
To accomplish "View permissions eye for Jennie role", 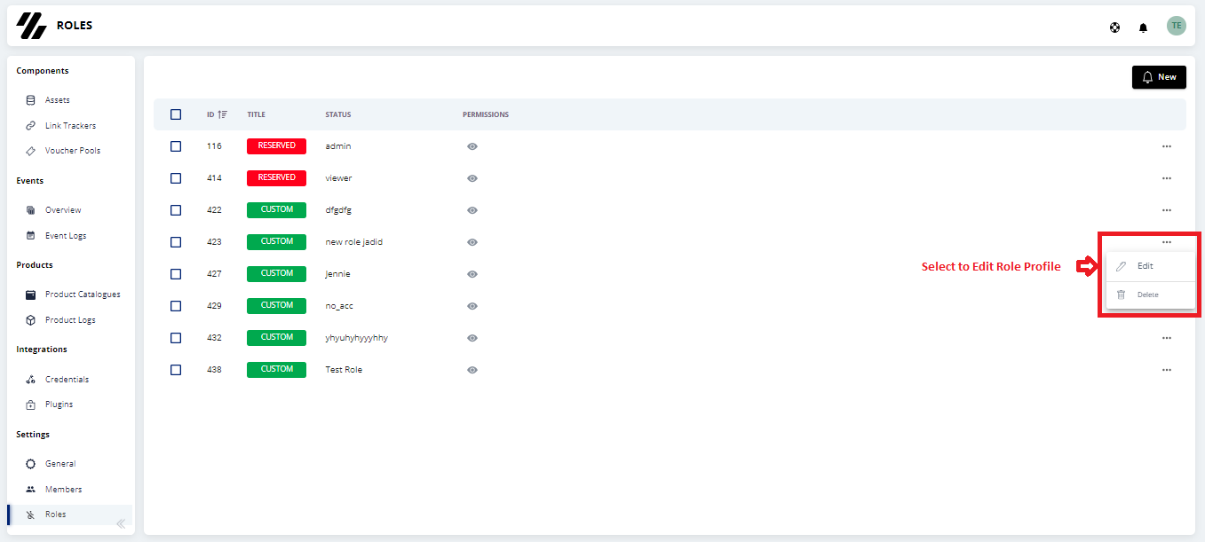I will click(472, 274).
